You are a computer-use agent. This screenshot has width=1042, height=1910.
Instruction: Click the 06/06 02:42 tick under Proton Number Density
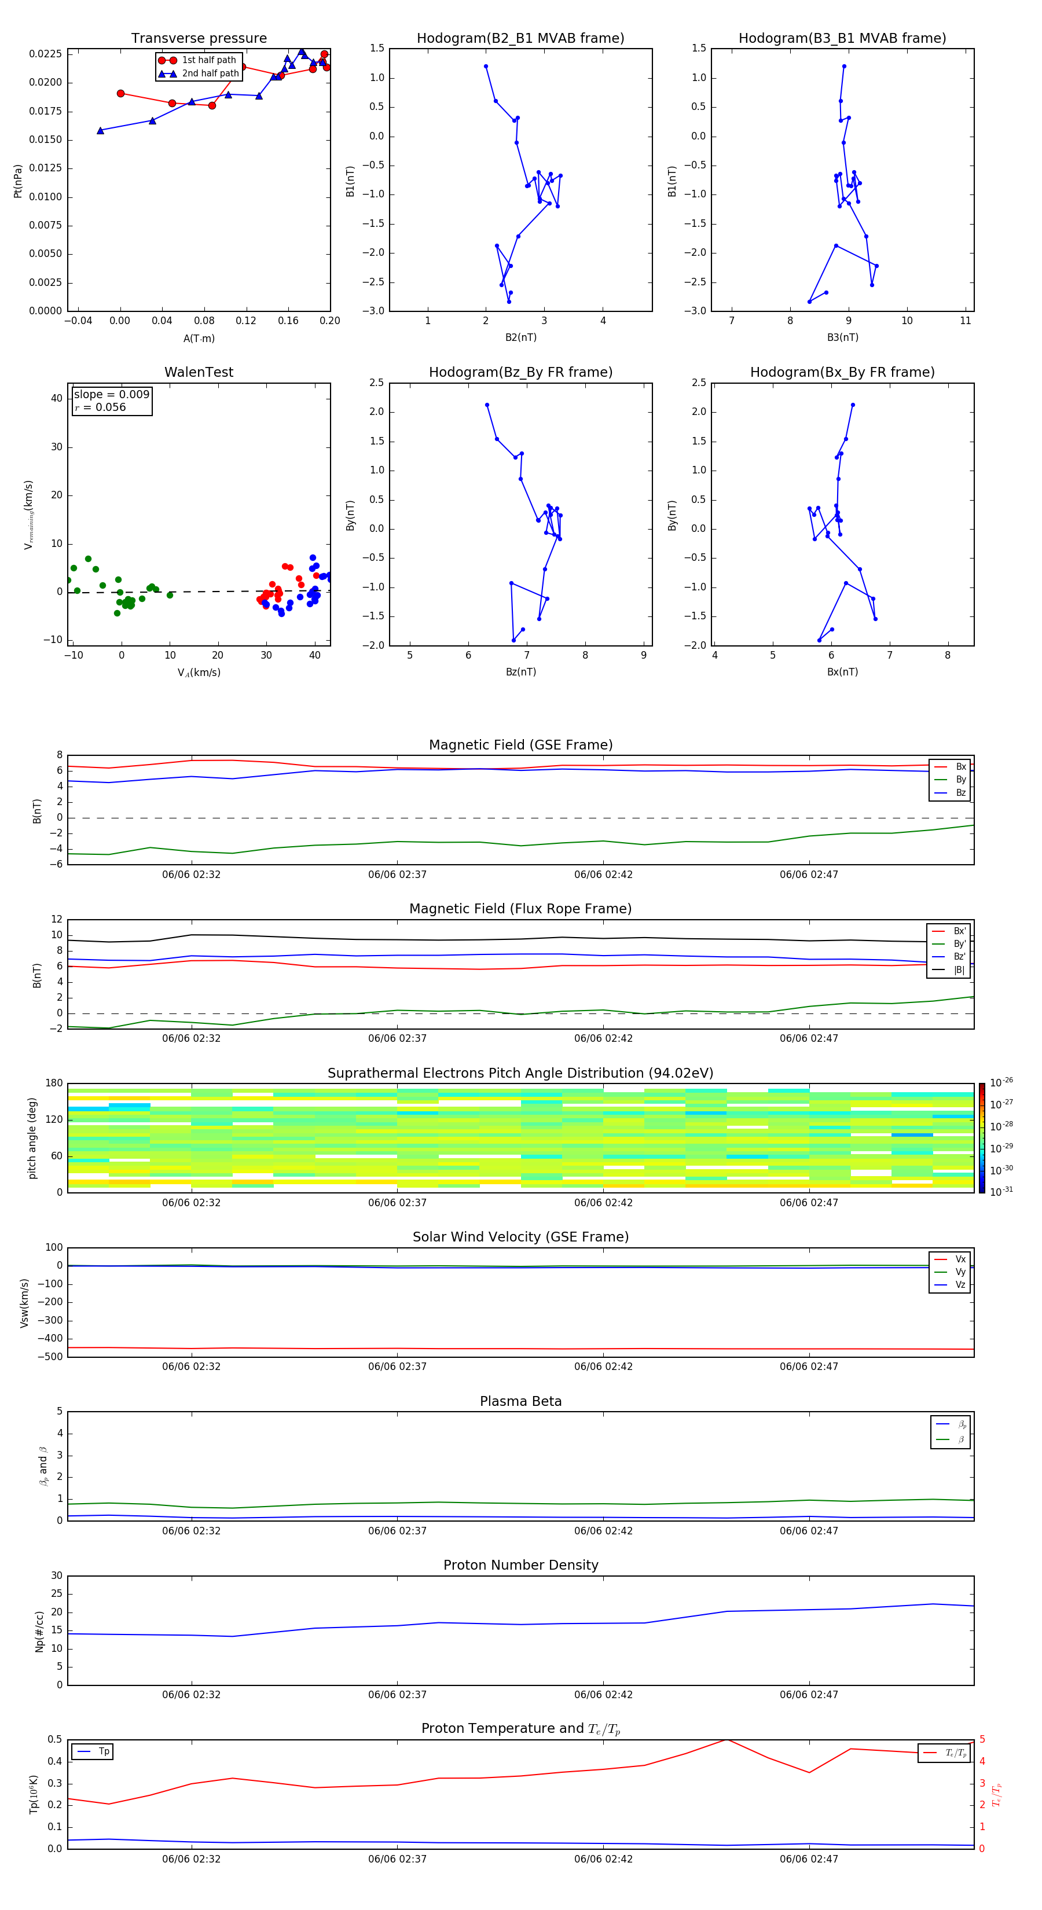[603, 1695]
